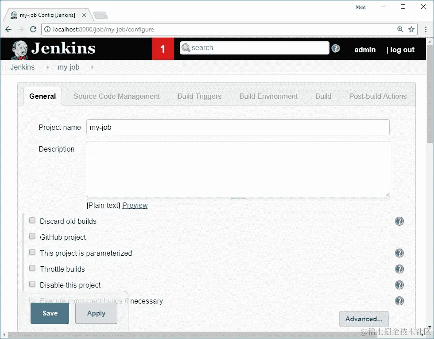
Task: Close the my-job Config browser tab
Action: point(84,15)
